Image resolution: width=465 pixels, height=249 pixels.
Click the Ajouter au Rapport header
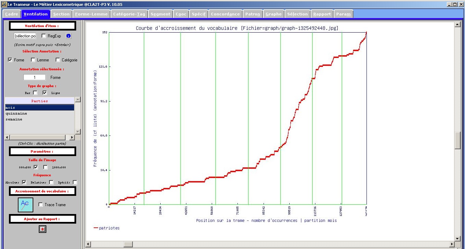[43, 219]
